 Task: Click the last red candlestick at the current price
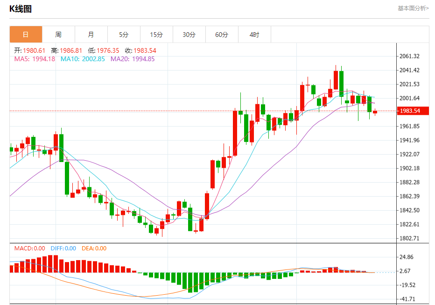[375, 112]
